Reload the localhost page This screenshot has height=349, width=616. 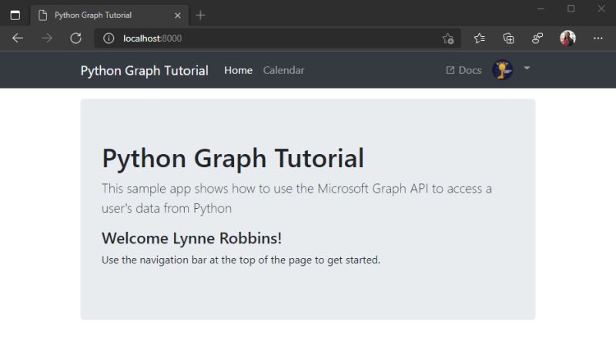pos(75,38)
